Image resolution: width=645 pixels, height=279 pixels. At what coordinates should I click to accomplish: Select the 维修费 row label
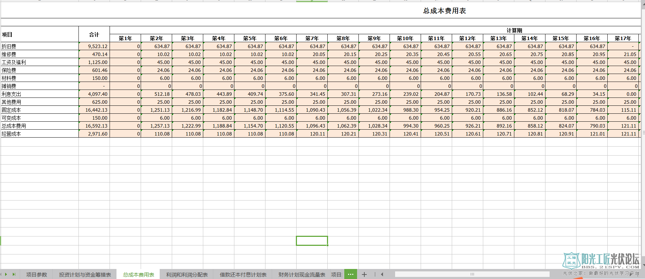[40, 54]
